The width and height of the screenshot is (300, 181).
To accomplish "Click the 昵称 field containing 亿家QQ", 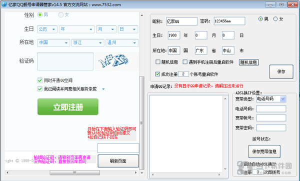I will tap(181, 21).
